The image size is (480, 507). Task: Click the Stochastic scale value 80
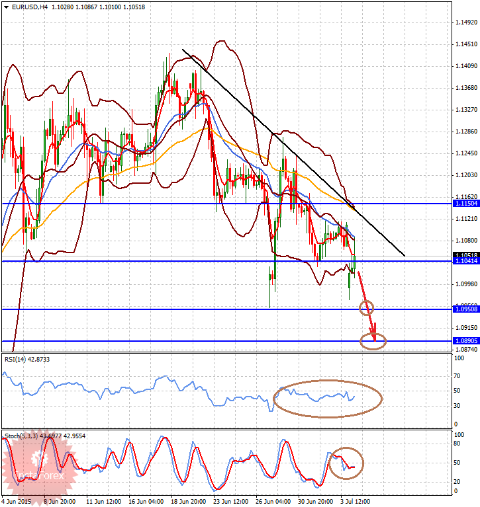(457, 444)
